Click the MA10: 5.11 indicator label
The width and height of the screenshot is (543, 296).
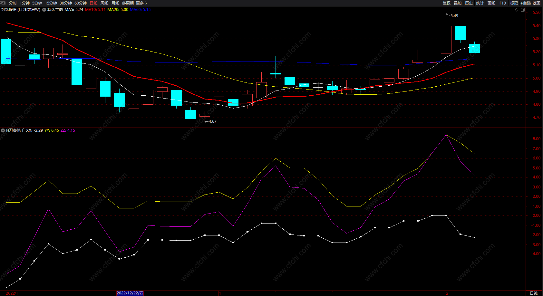pos(95,10)
